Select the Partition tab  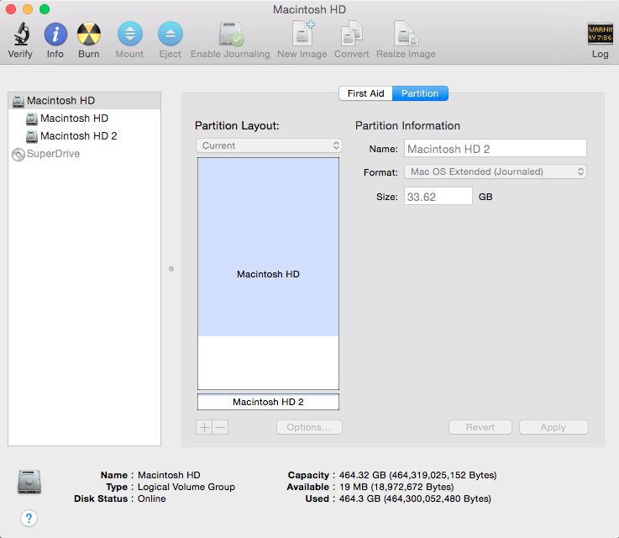420,93
